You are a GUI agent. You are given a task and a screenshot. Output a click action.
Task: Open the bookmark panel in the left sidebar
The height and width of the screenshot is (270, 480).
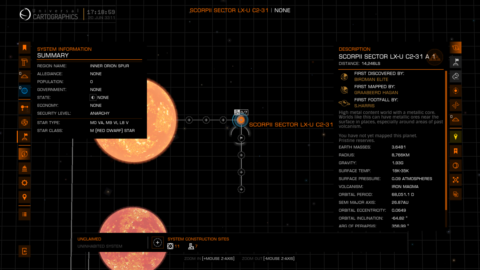click(x=24, y=48)
